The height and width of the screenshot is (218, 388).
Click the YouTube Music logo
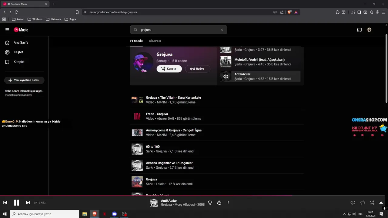tap(21, 30)
